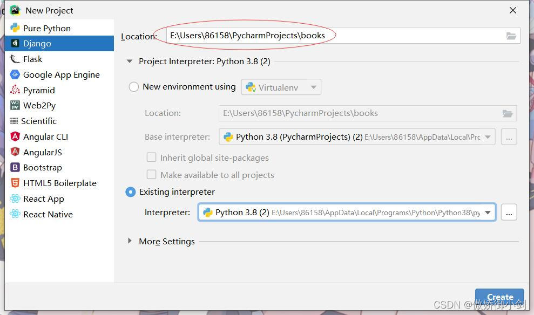Select the Pure Python project type icon
Image resolution: width=534 pixels, height=315 pixels.
(15, 28)
